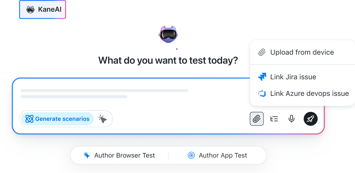Click the KaneAI robot avatar
This screenshot has height=173, width=355.
168,34
